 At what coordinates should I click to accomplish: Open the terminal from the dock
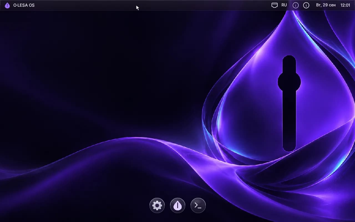[198, 206]
